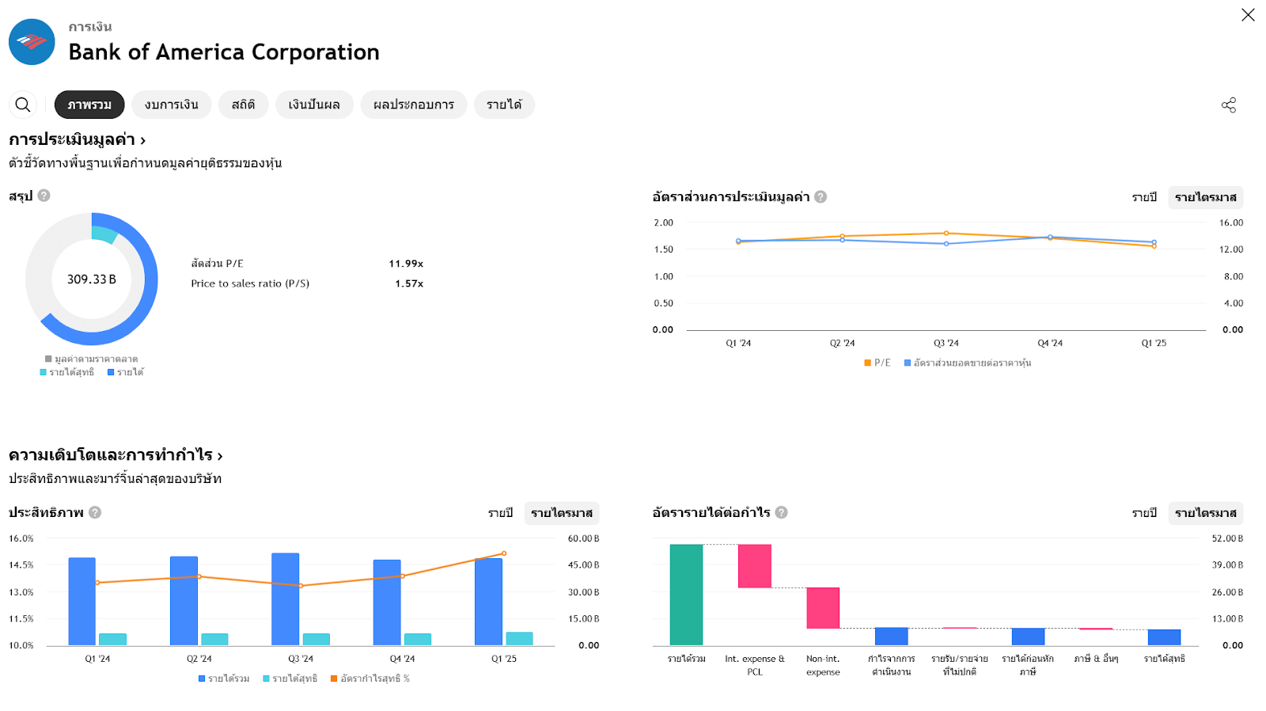Select รายไตรมาส for อัตรารายได้ต่อกำไร chart
The image size is (1266, 711).
pos(1206,513)
